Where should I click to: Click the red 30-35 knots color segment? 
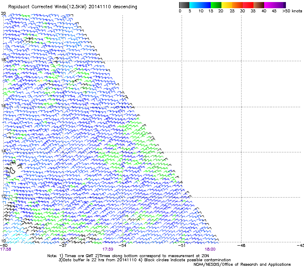[x=248, y=5]
